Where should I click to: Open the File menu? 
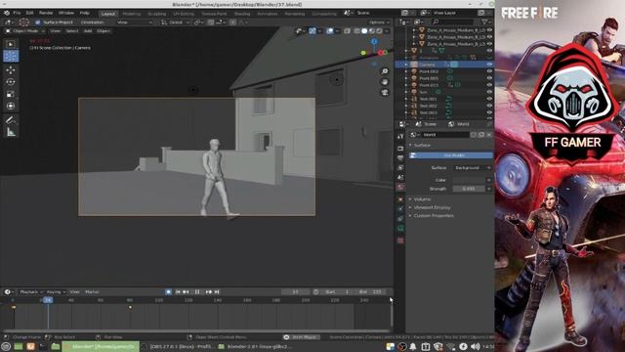tap(17, 13)
